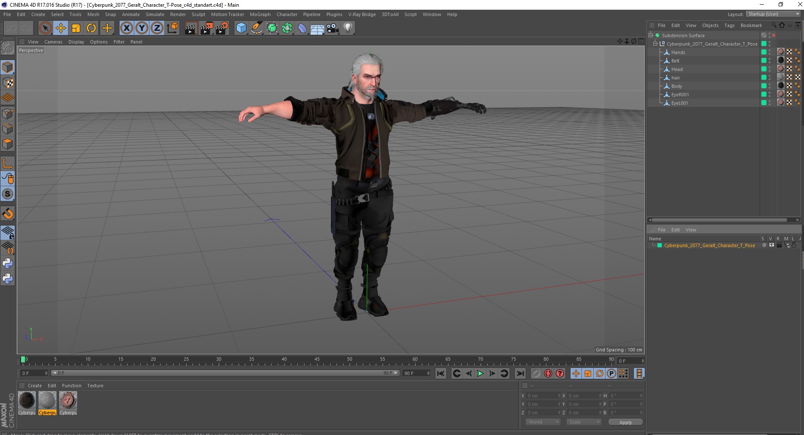Viewport: 804px width, 435px height.
Task: Switch to Polygons mode
Action: [8, 144]
